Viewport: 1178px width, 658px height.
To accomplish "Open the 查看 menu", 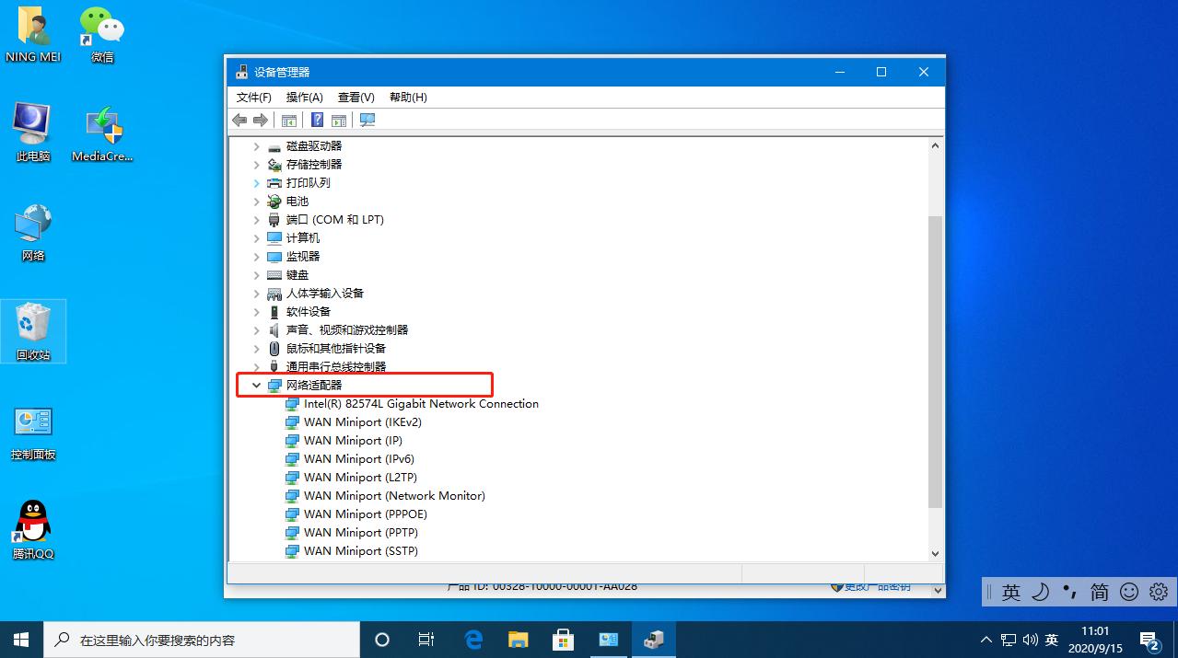I will tap(356, 97).
